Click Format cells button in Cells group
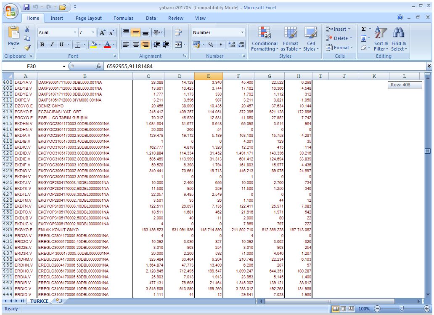The width and height of the screenshot is (434, 315). click(339, 48)
